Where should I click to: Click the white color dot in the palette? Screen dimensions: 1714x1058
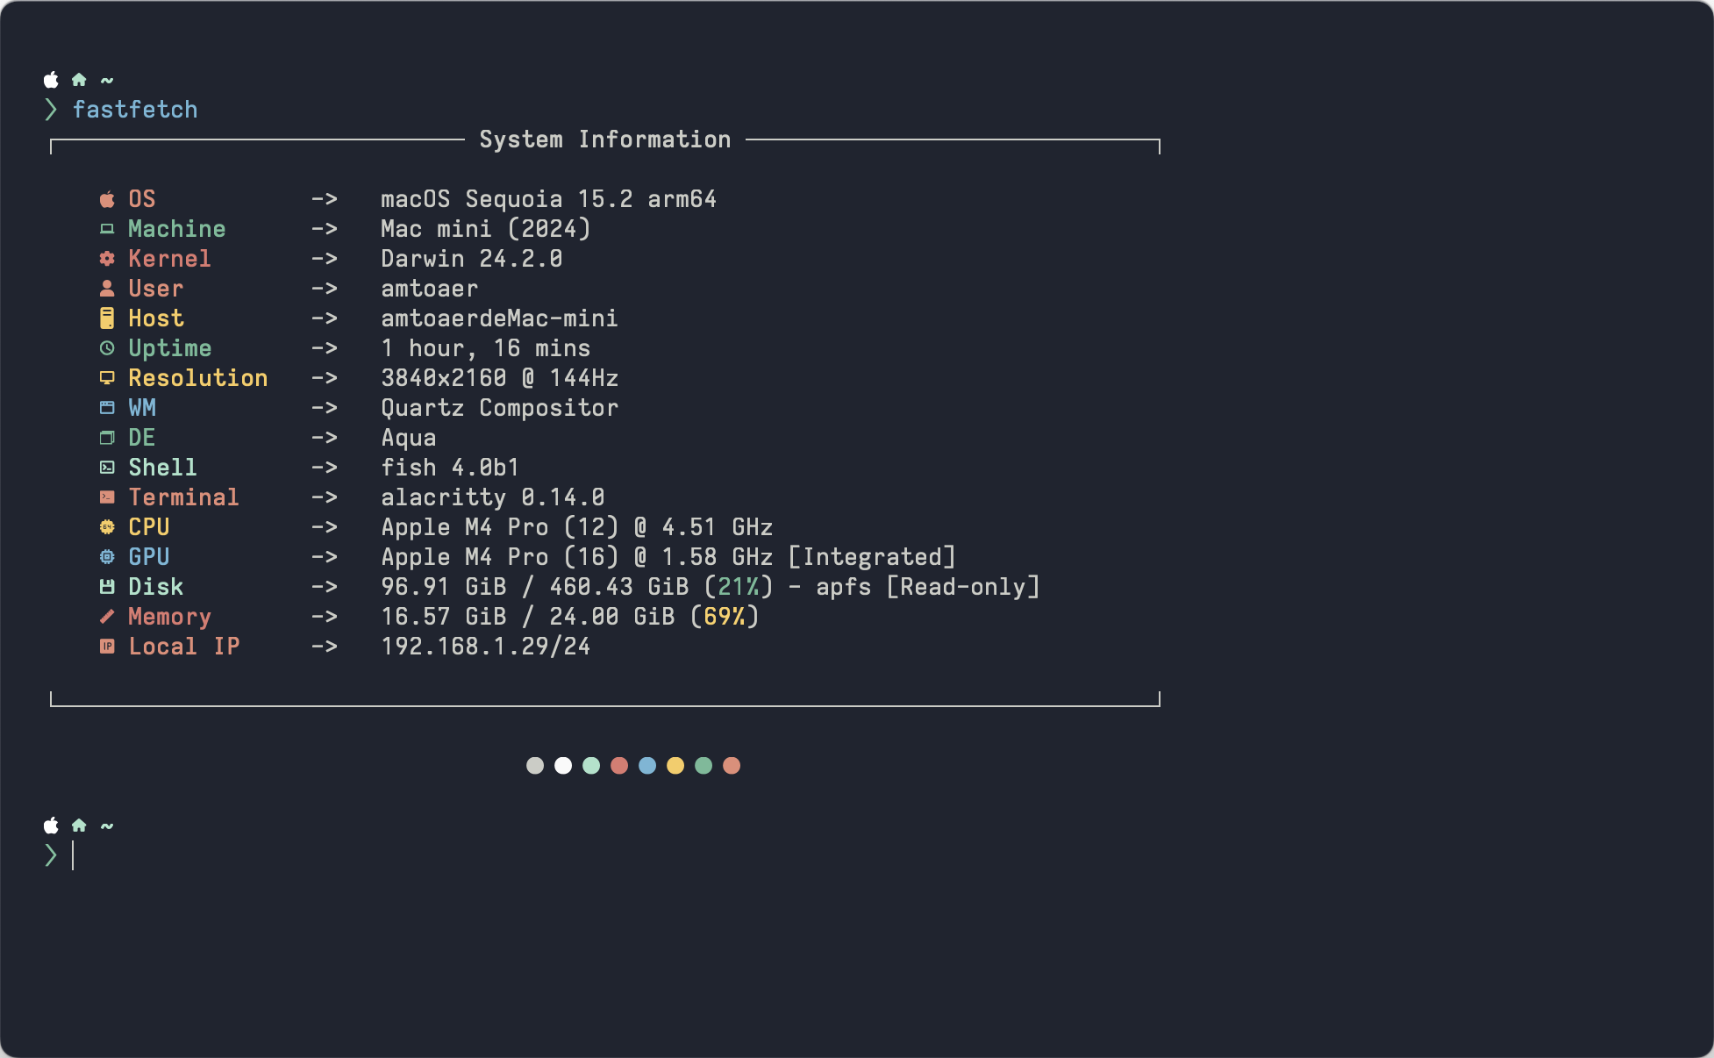563,766
